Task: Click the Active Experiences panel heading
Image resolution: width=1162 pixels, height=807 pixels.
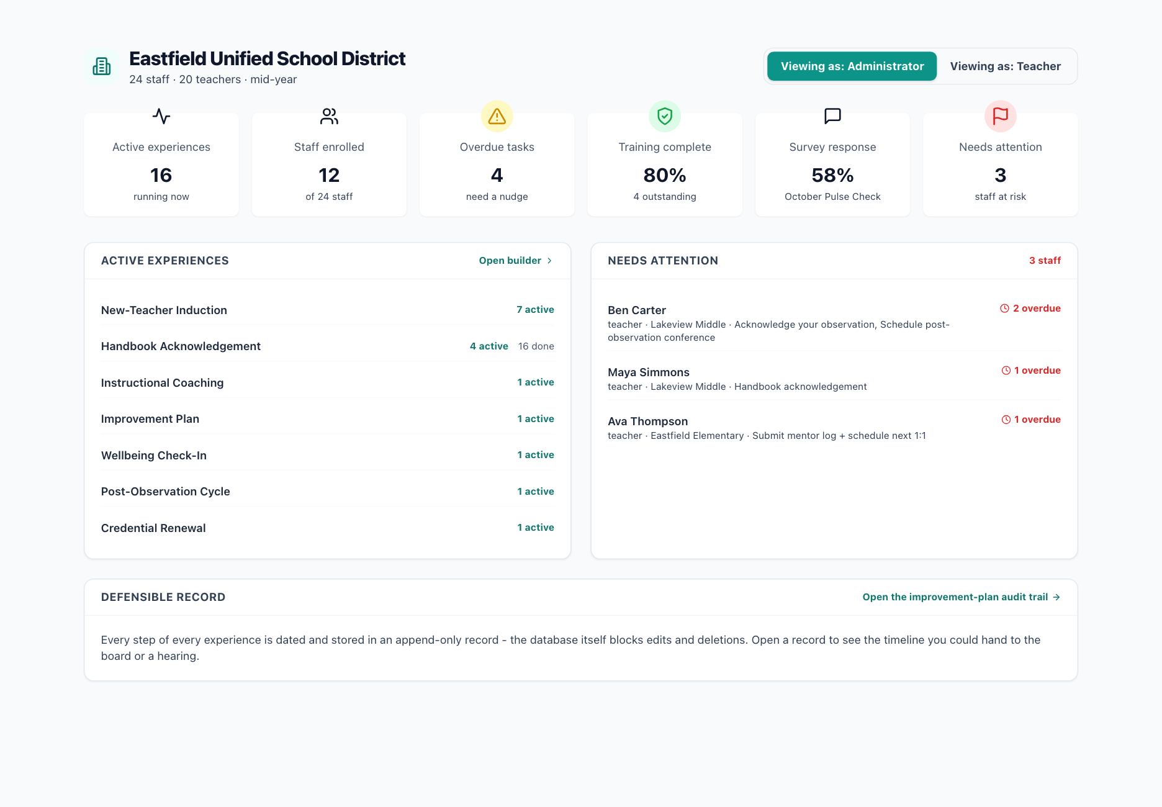Action: tap(165, 261)
